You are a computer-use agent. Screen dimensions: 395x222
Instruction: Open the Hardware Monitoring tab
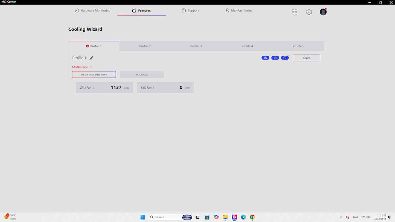coord(92,11)
